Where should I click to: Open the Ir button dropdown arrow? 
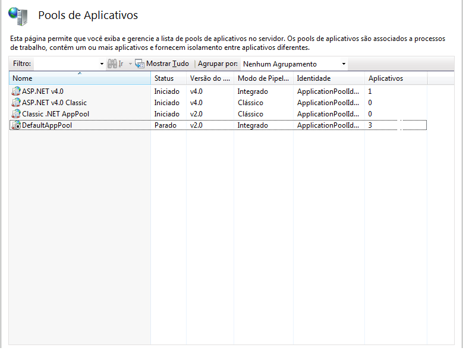click(130, 64)
